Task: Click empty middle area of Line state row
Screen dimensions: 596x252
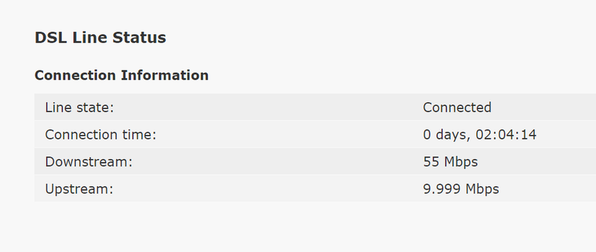Action: pos(266,107)
